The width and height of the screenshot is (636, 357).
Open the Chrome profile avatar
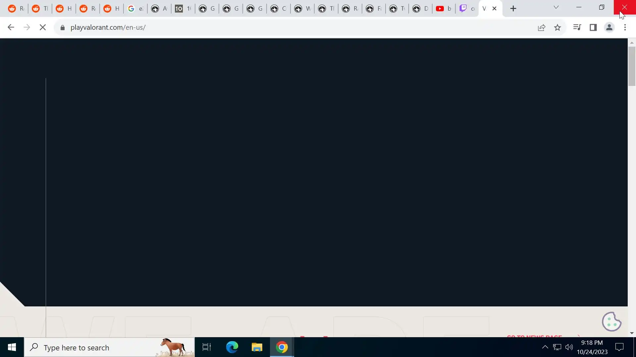609,27
